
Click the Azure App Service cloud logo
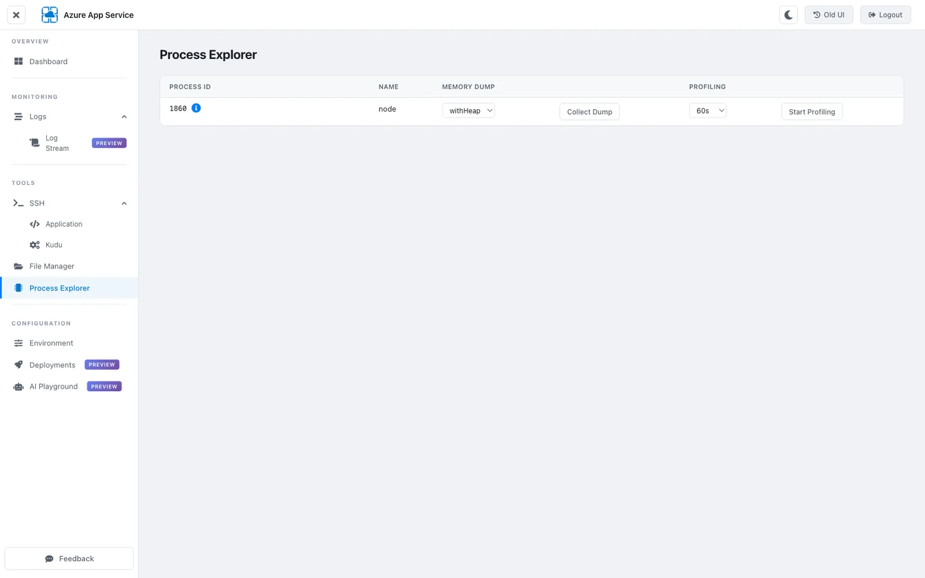pos(49,15)
